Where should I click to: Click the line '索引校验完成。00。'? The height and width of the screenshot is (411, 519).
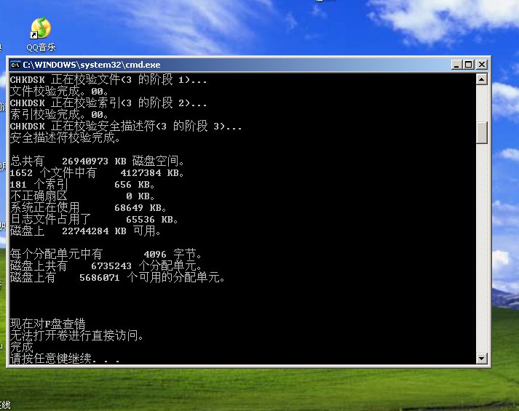point(59,115)
